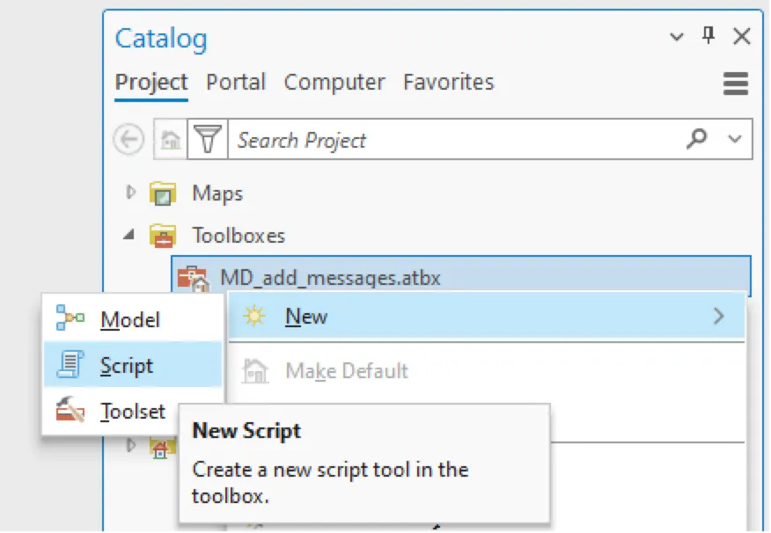Open the Favorites tab
Viewport: 771px width, 533px height.
click(x=449, y=82)
